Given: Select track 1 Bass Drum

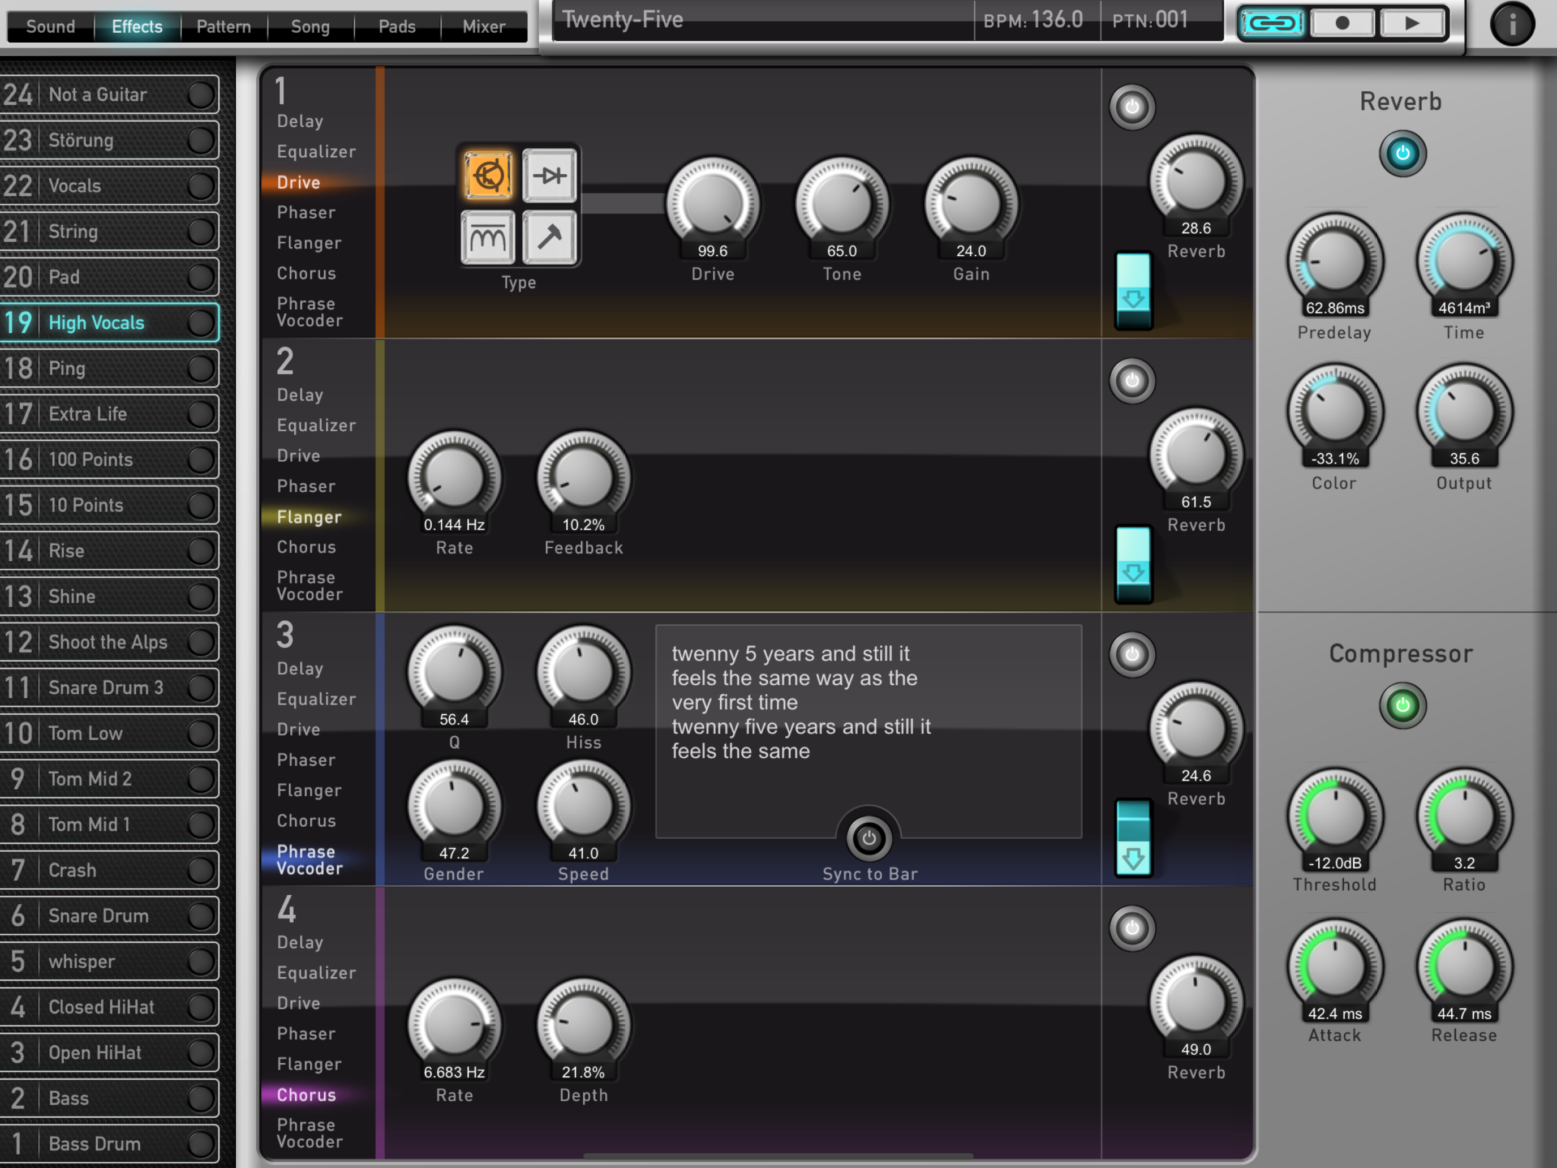Looking at the screenshot, I should (x=109, y=1143).
